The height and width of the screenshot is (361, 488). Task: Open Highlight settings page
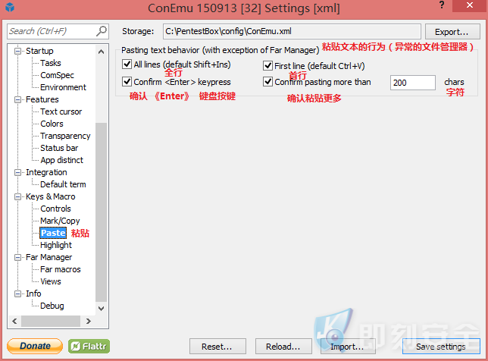[56, 245]
